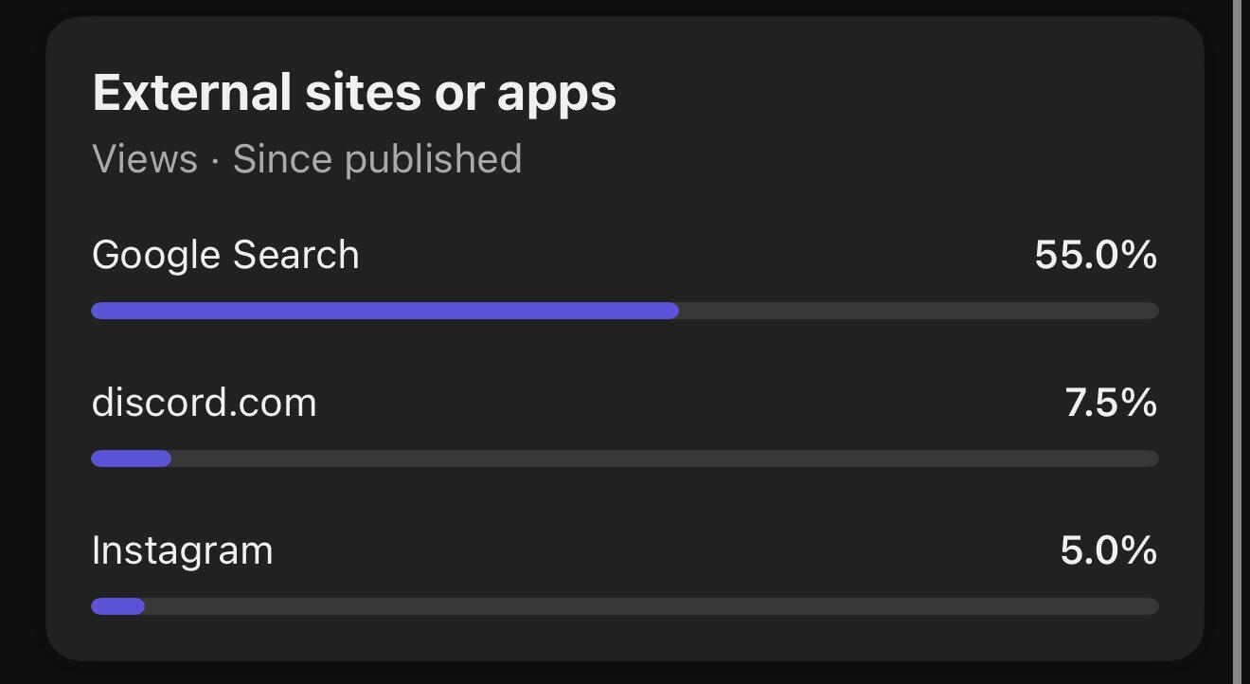This screenshot has height=684, width=1250.
Task: Open the discord.com traffic source
Action: click(204, 404)
